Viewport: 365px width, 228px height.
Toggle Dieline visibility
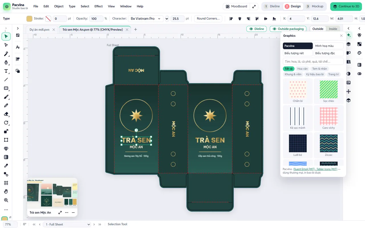coord(256,29)
